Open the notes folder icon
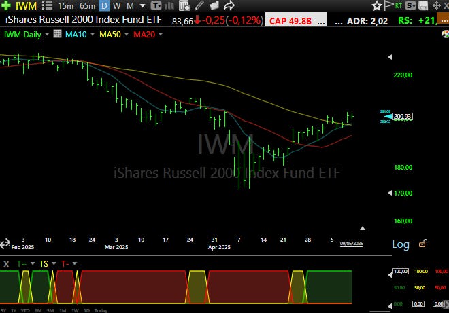 [x=214, y=5]
